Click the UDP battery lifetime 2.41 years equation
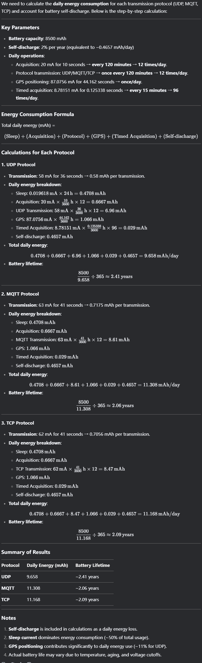The width and height of the screenshot is (202, 663). click(x=105, y=276)
